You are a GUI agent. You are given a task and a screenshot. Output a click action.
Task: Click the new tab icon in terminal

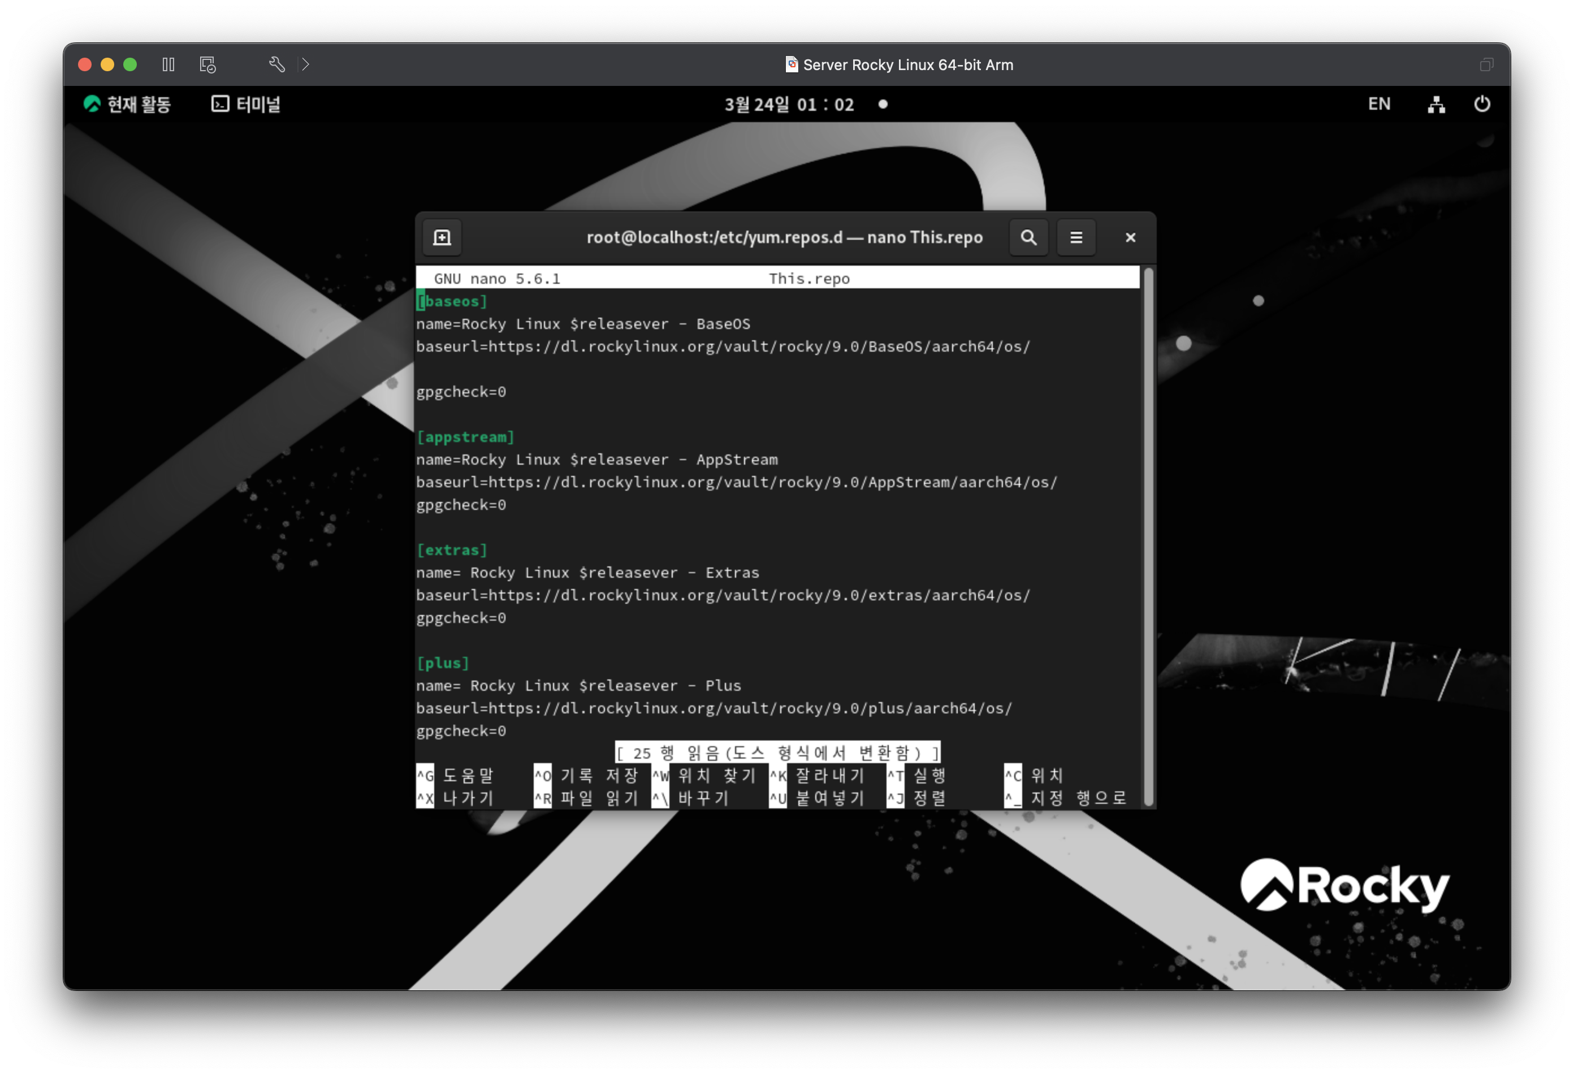tap(442, 237)
